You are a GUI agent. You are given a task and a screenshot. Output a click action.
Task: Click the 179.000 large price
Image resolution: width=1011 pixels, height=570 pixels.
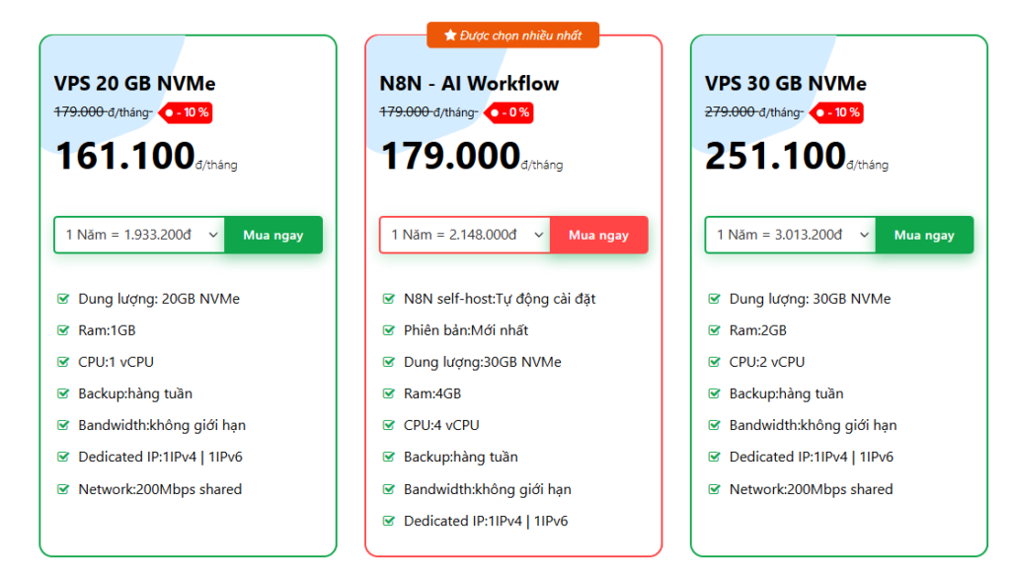click(x=450, y=157)
